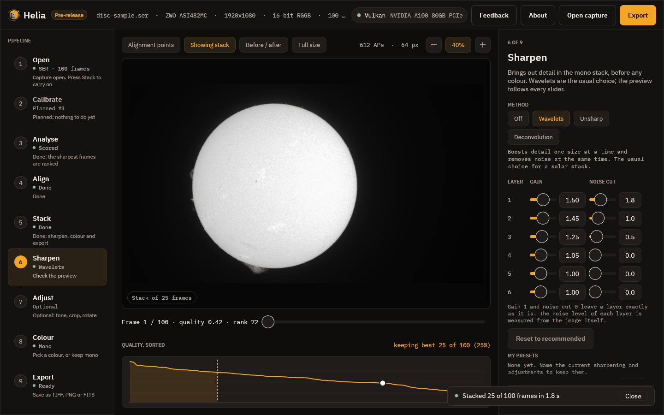
Task: Click the 40% zoom level button
Action: (458, 45)
